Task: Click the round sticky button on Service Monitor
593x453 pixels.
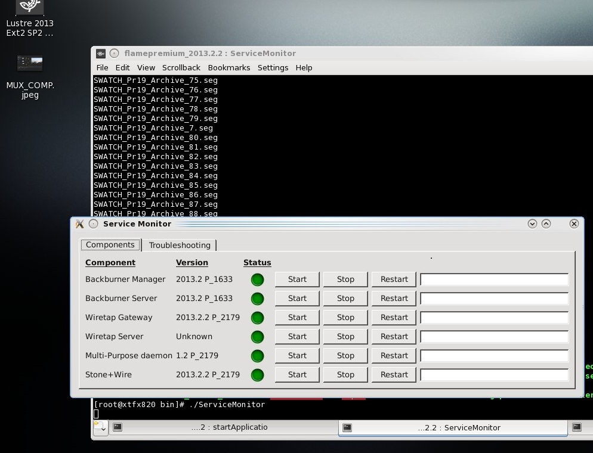Action: point(94,224)
